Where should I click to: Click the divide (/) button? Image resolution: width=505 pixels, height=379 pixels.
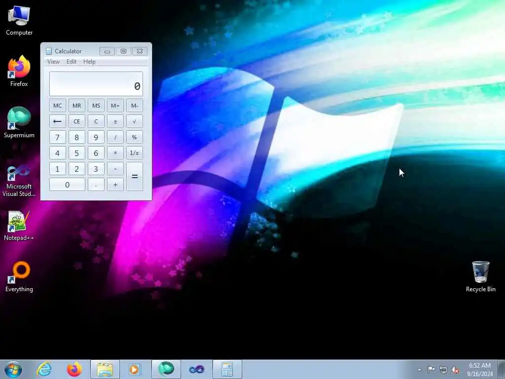(115, 137)
